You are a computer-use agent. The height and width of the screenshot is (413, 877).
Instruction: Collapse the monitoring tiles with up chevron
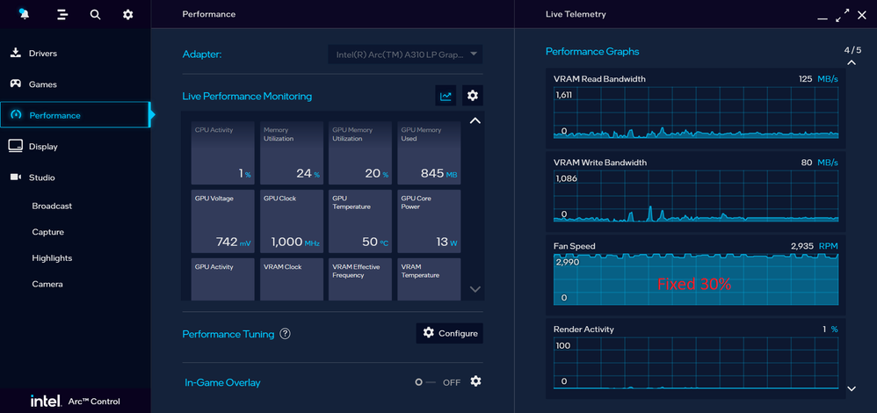475,121
